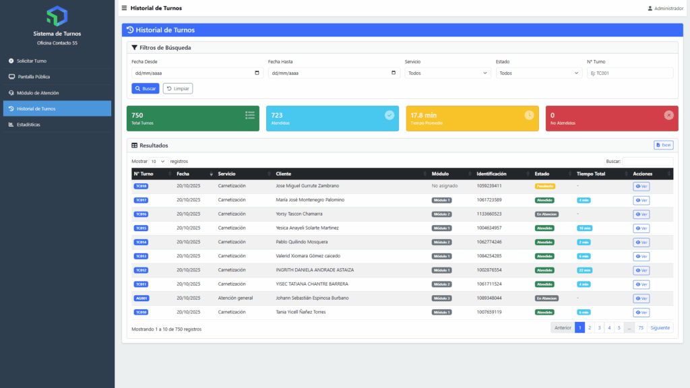This screenshot has width=690, height=388.
Task: Export results with Excel button
Action: 663,145
